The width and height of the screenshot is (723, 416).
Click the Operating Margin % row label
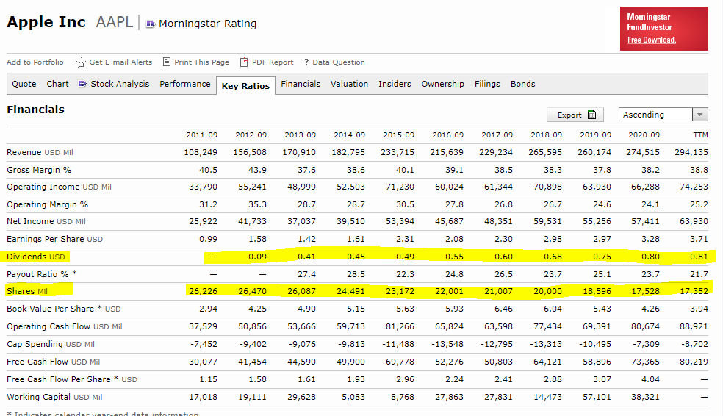pos(47,205)
